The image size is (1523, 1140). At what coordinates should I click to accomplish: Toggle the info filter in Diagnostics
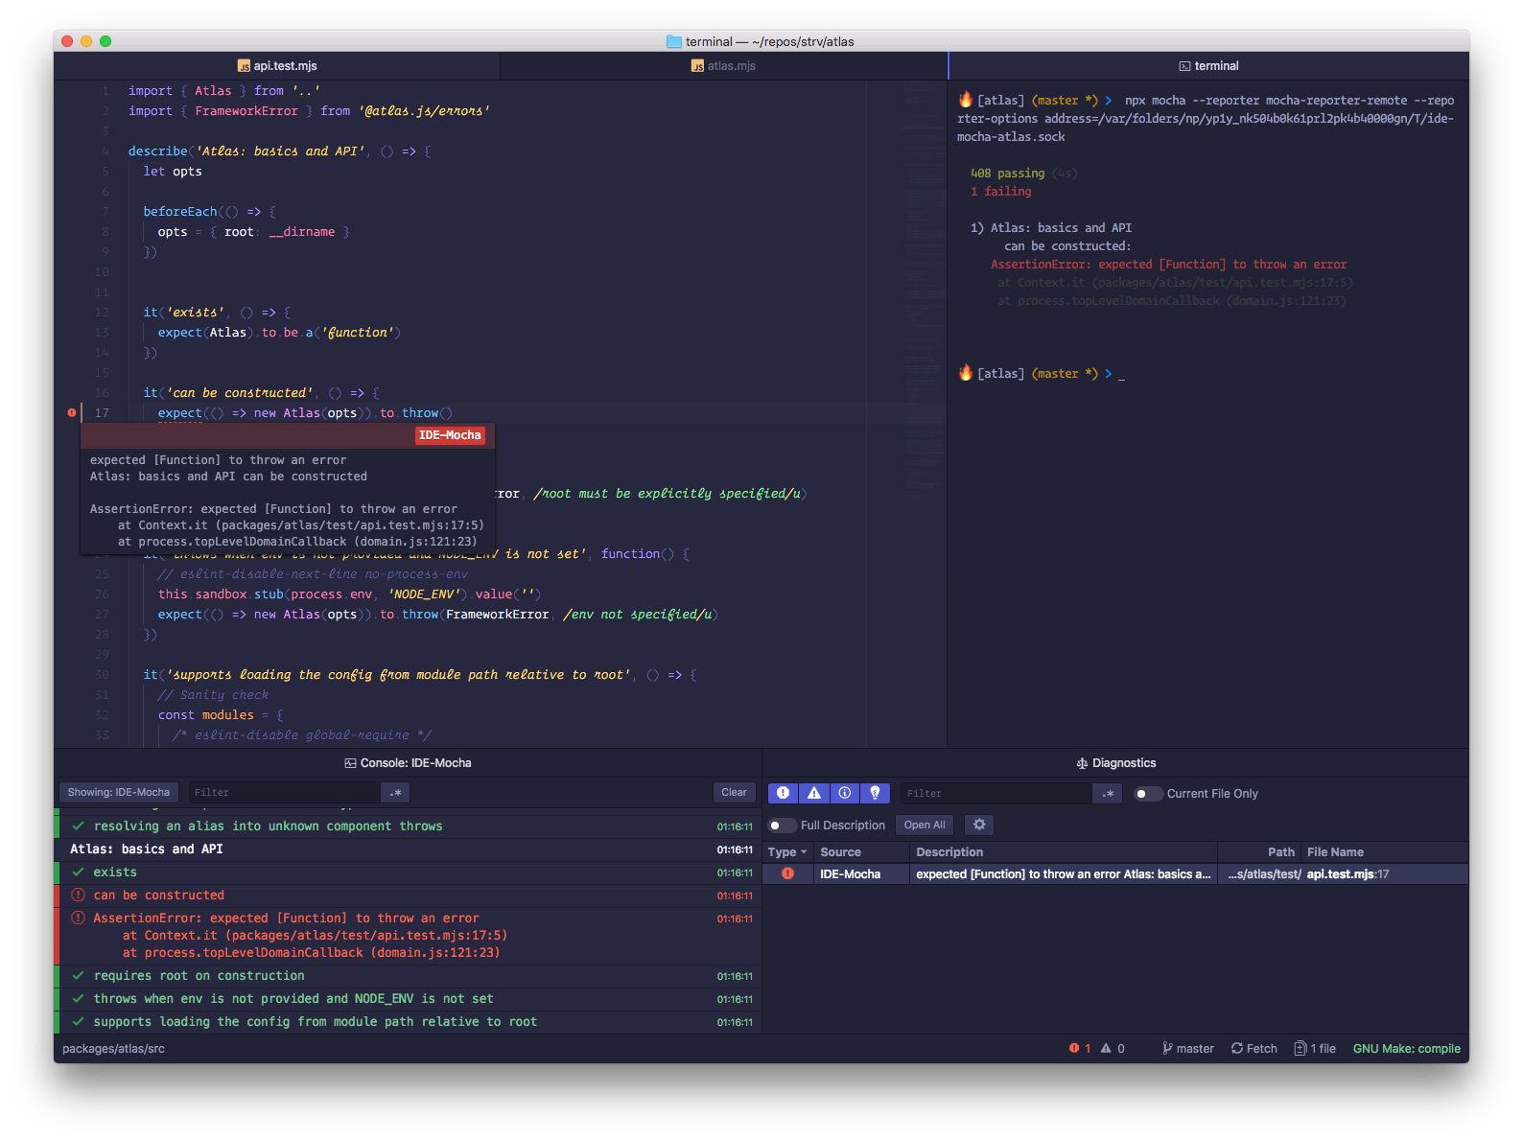[845, 793]
